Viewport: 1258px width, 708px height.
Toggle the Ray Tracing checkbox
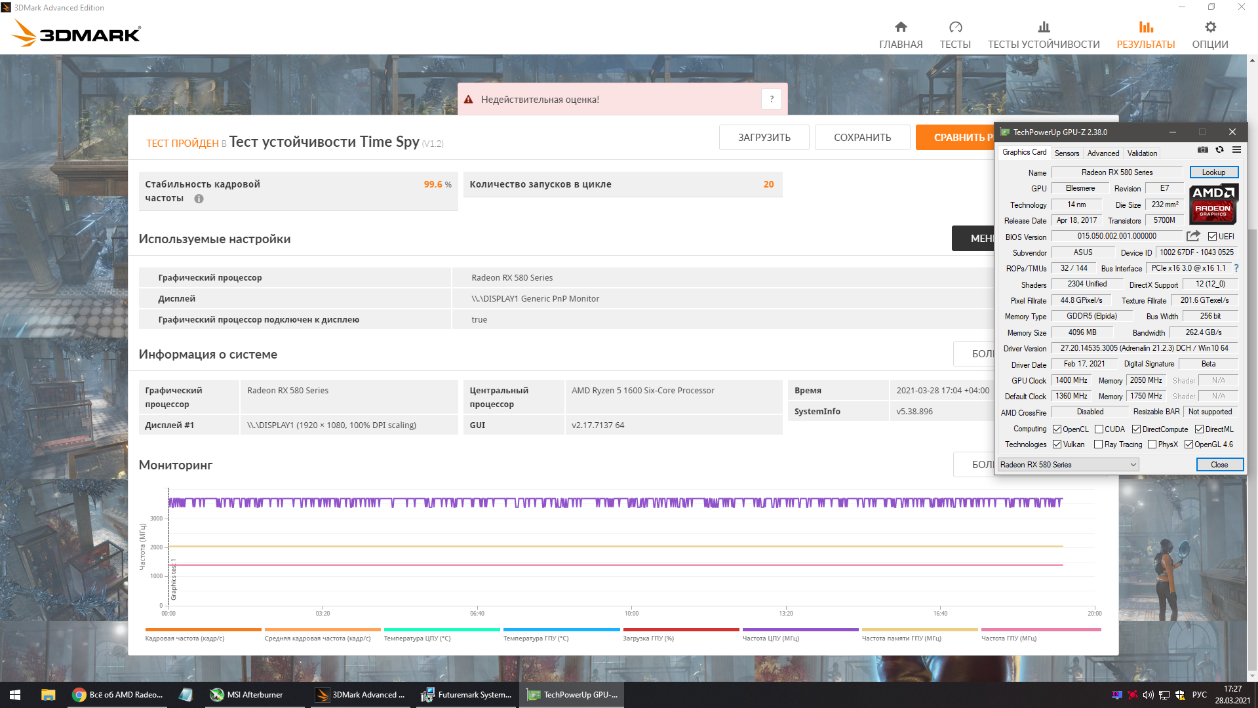(x=1099, y=444)
